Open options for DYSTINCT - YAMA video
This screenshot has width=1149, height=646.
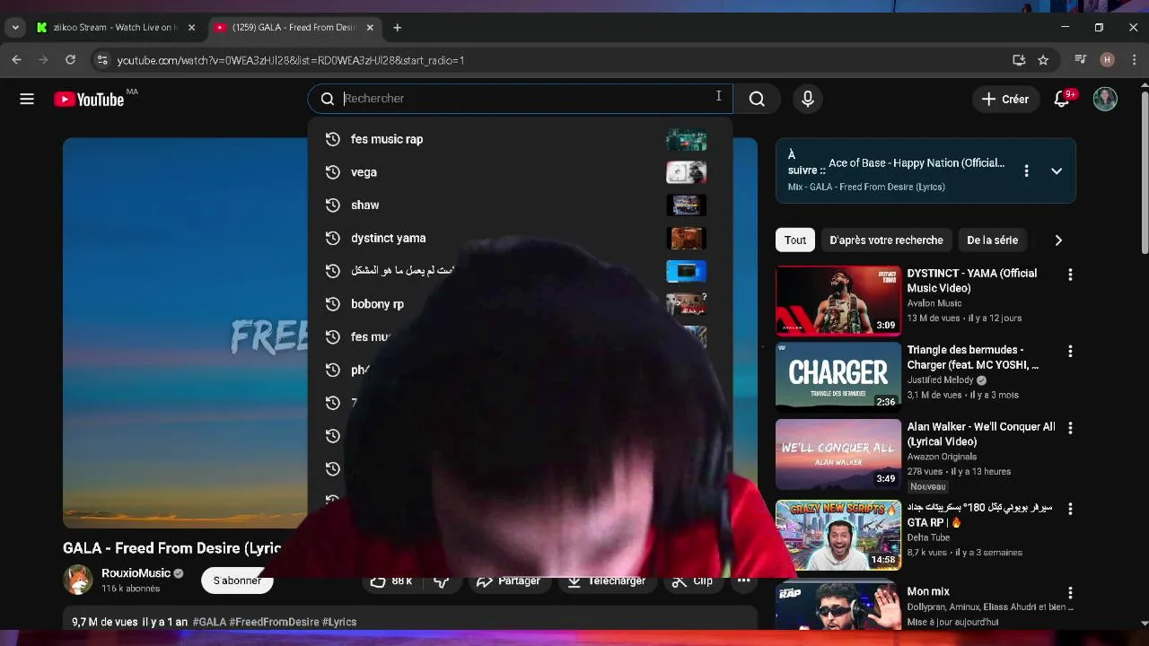click(1069, 275)
